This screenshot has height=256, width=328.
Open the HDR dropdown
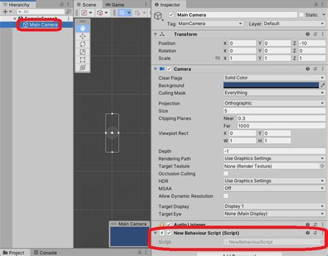click(275, 181)
